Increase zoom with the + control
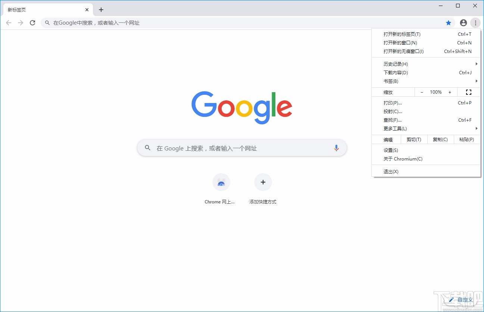484x312 pixels. point(450,92)
